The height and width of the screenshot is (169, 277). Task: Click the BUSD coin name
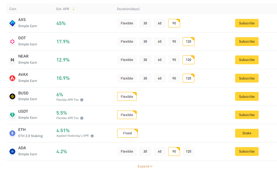pyautogui.click(x=23, y=93)
